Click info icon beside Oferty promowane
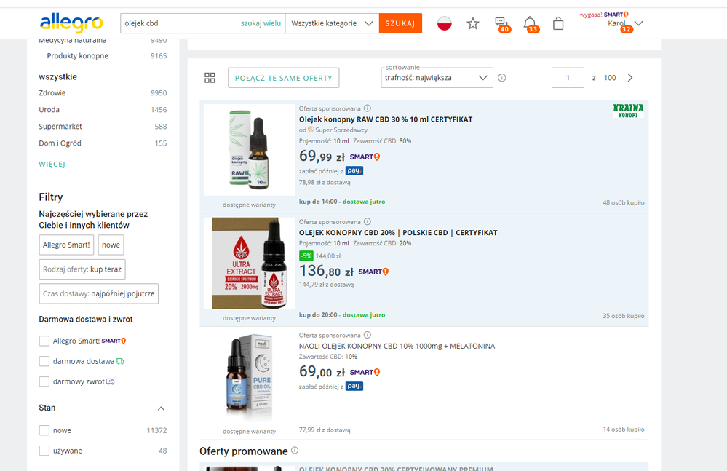727x471 pixels. tap(295, 451)
